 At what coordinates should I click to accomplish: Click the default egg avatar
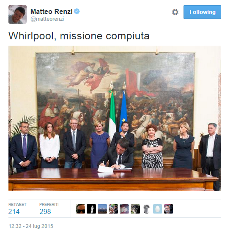[x=157, y=209]
